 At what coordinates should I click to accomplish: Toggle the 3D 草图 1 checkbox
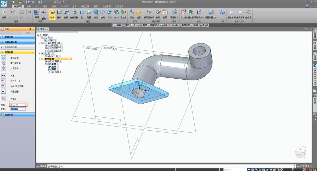pos(46,61)
